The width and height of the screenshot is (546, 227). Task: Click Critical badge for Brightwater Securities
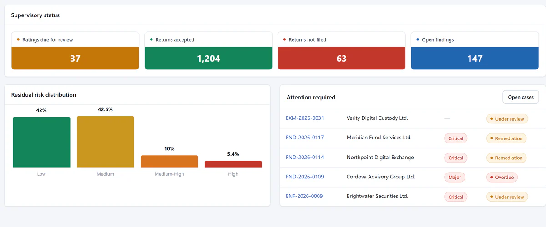(455, 197)
